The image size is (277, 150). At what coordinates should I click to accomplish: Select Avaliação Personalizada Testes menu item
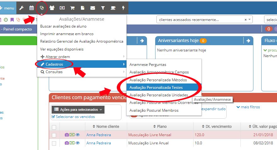tap(156, 88)
